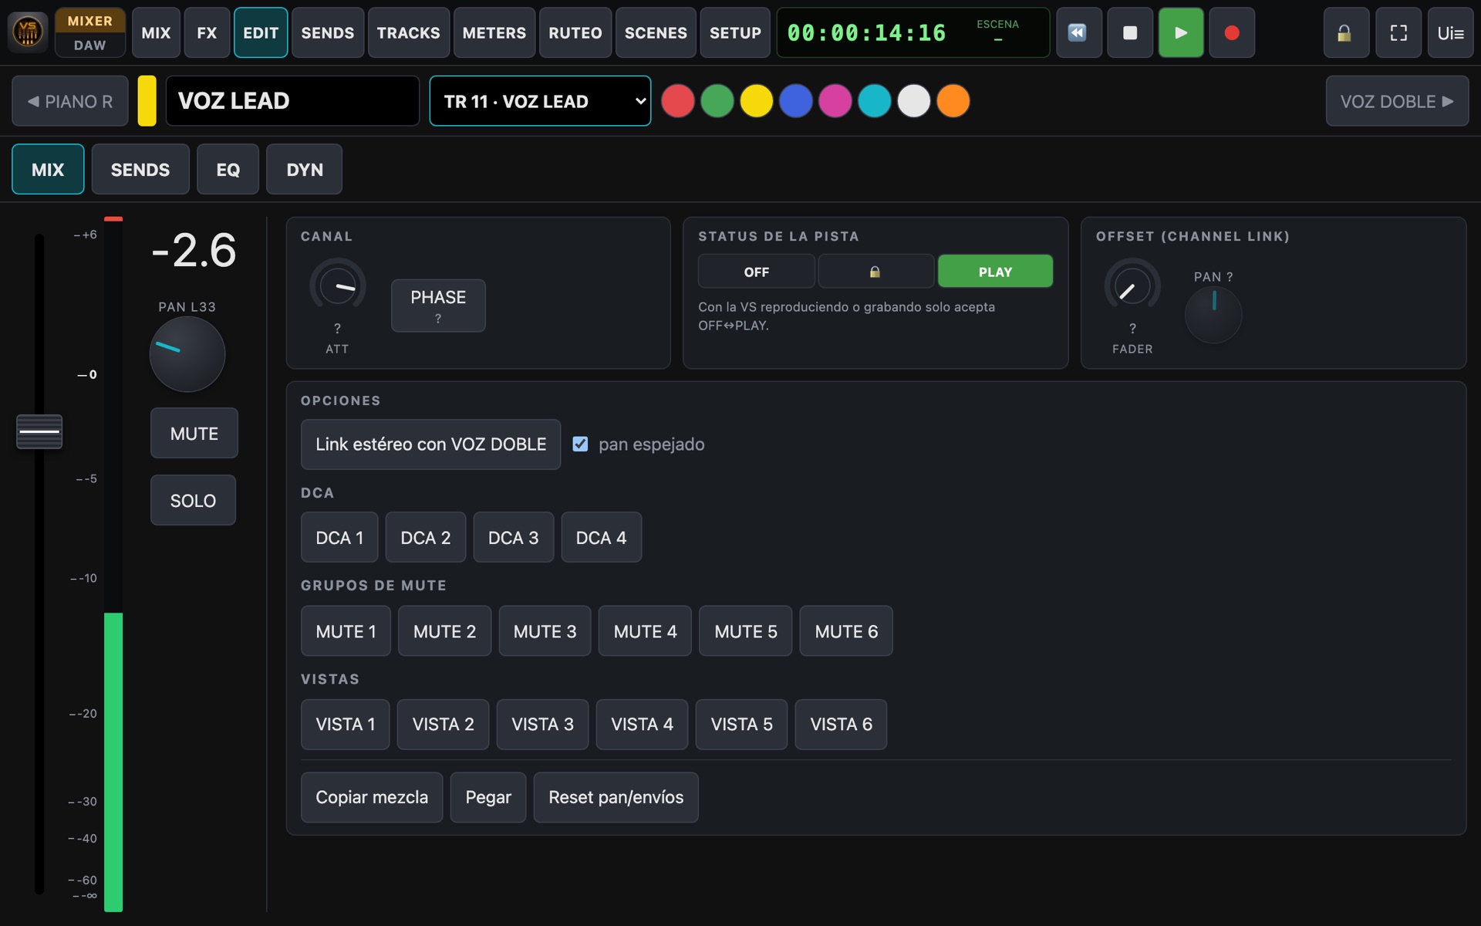Image resolution: width=1481 pixels, height=926 pixels.
Task: Open the Ui menu icon
Action: pos(1450,32)
